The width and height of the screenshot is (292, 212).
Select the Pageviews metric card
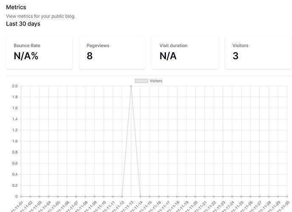[112, 52]
